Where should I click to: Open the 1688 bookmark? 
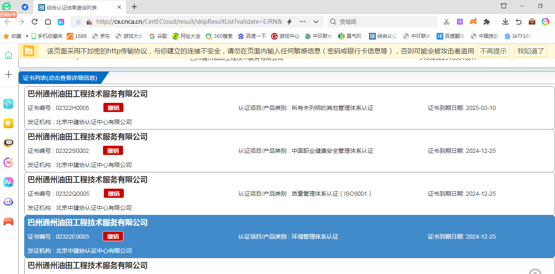click(x=77, y=36)
